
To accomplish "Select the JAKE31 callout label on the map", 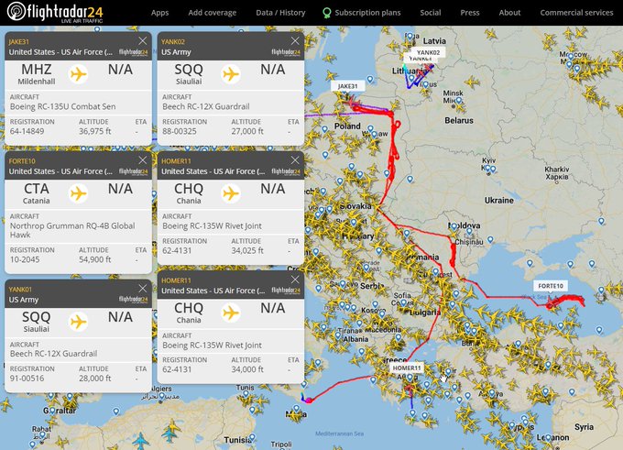I will 347,86.
